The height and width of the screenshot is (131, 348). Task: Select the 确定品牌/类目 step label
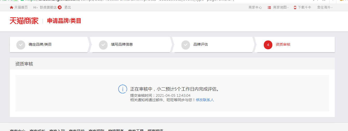point(40,44)
